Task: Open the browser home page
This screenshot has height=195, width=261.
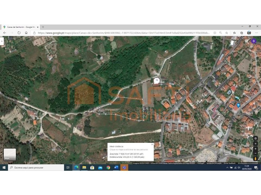Action: [26, 33]
